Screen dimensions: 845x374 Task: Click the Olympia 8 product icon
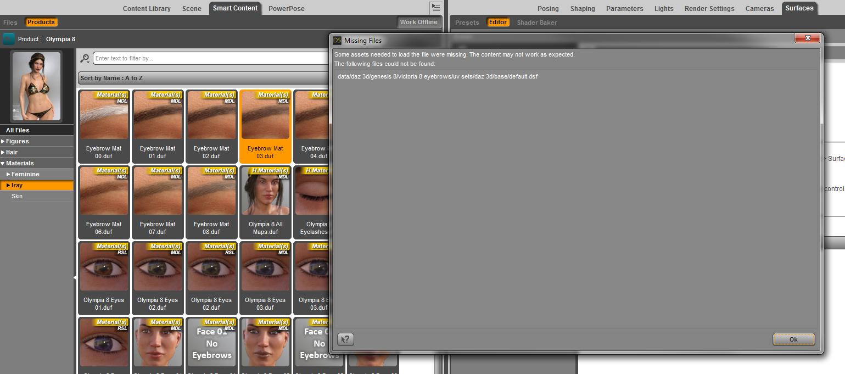point(9,39)
